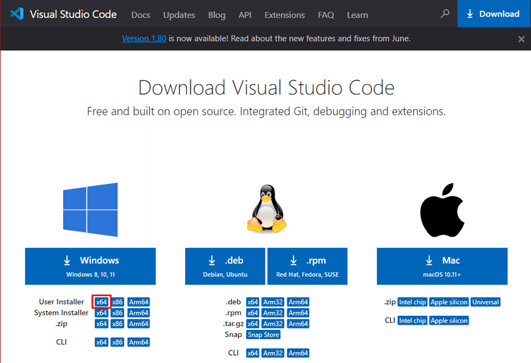Open the search magnifier icon
Image resolution: width=531 pixels, height=363 pixels.
(445, 14)
